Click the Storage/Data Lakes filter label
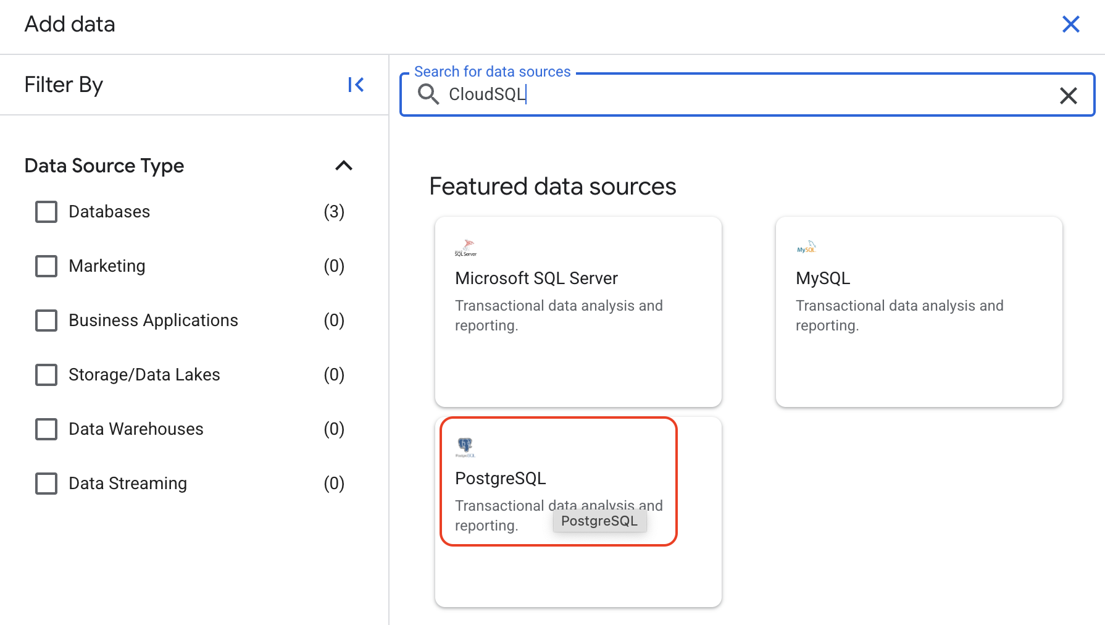The height and width of the screenshot is (625, 1105). 144,375
